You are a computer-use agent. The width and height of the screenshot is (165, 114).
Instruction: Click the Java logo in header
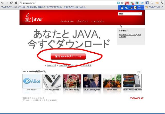point(34,18)
